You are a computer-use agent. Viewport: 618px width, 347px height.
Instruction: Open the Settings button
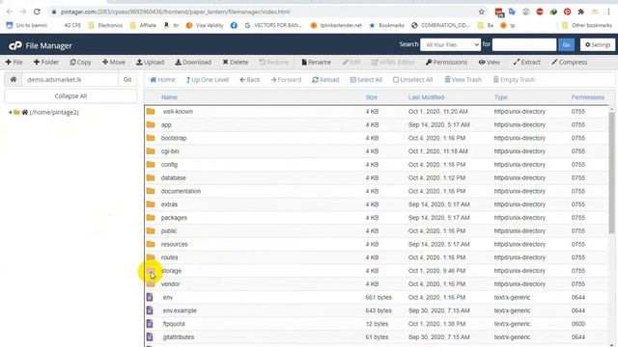[598, 45]
